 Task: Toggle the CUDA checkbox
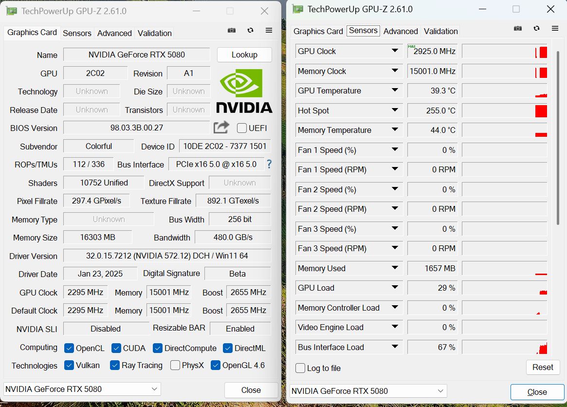pos(116,348)
